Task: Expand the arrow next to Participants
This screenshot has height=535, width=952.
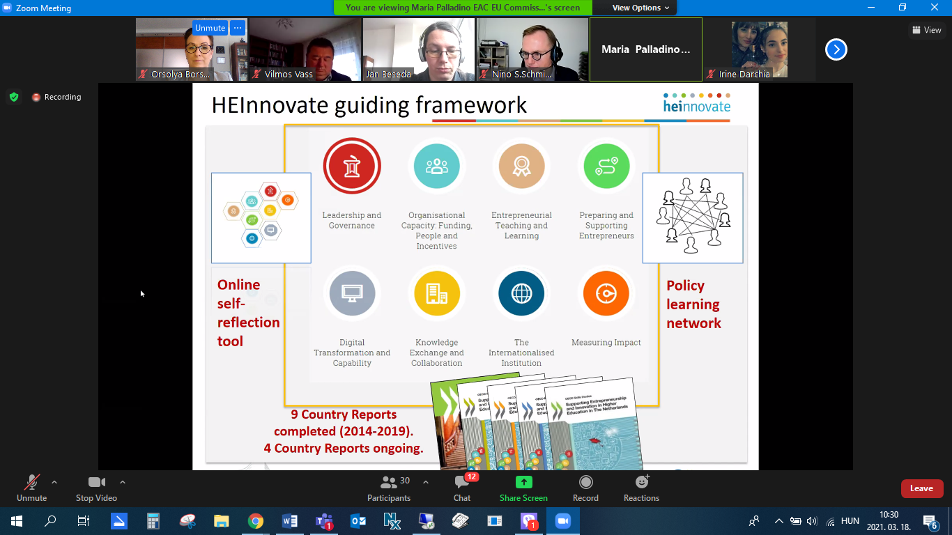Action: coord(426,482)
